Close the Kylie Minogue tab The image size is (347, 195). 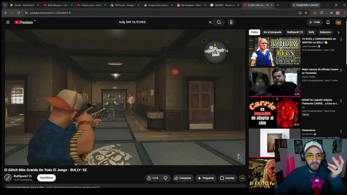pyautogui.click(x=72, y=5)
